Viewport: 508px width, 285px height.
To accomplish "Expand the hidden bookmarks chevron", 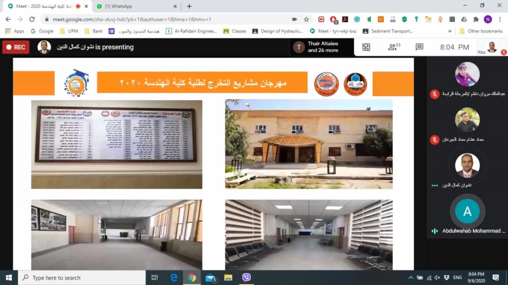I will [x=450, y=31].
